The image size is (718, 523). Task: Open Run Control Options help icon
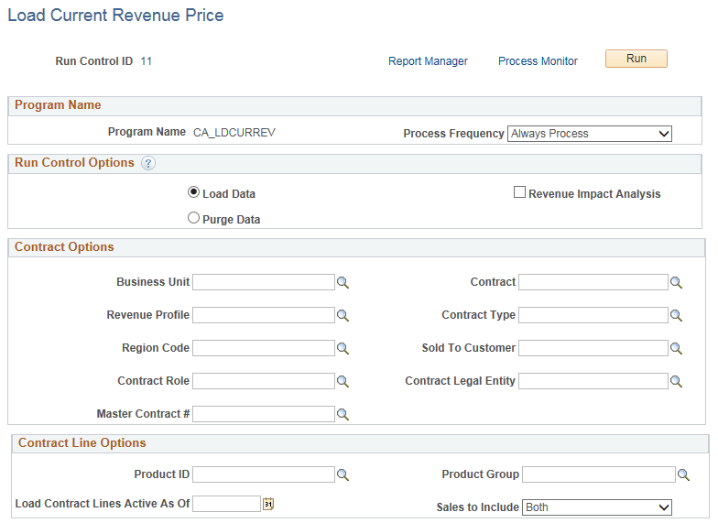[x=148, y=163]
